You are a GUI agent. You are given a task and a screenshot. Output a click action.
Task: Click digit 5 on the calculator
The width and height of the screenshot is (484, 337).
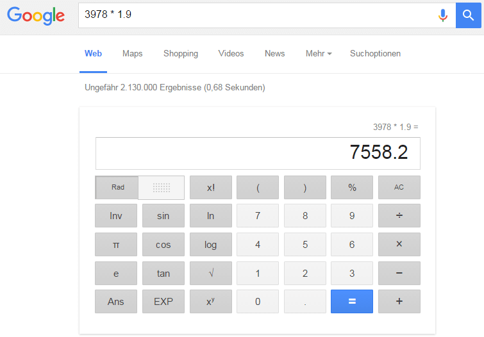click(x=305, y=244)
